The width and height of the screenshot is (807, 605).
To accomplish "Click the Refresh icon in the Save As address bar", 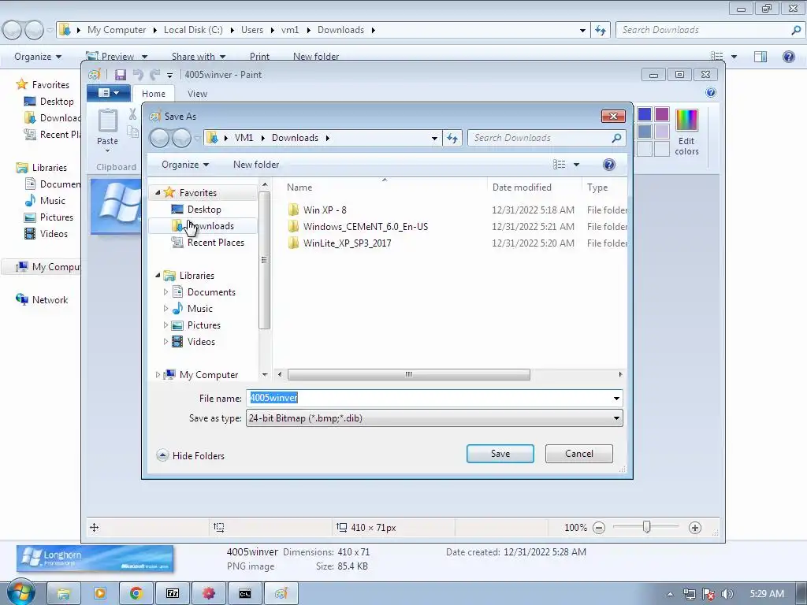I will tap(452, 138).
